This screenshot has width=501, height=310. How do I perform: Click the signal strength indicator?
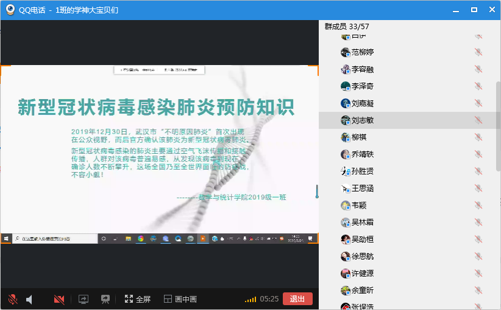click(x=250, y=300)
